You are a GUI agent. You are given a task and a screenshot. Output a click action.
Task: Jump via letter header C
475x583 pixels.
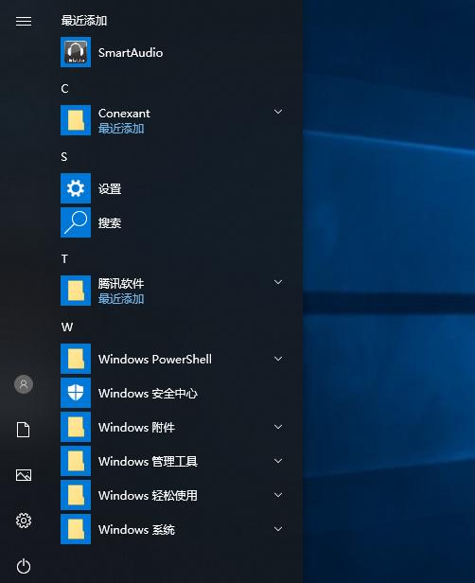[64, 89]
